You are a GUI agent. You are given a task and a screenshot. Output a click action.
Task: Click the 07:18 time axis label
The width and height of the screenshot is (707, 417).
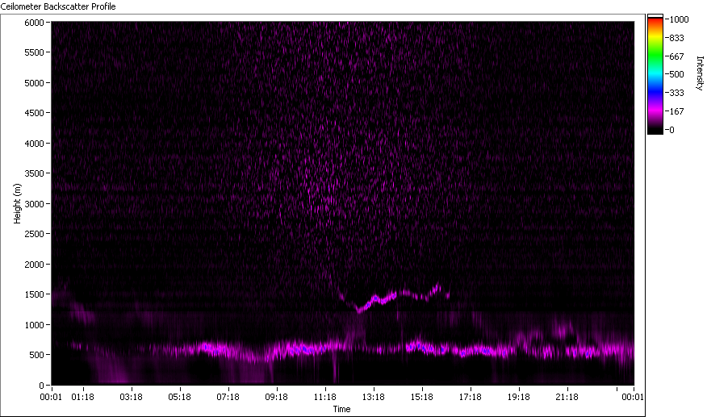[x=228, y=397]
